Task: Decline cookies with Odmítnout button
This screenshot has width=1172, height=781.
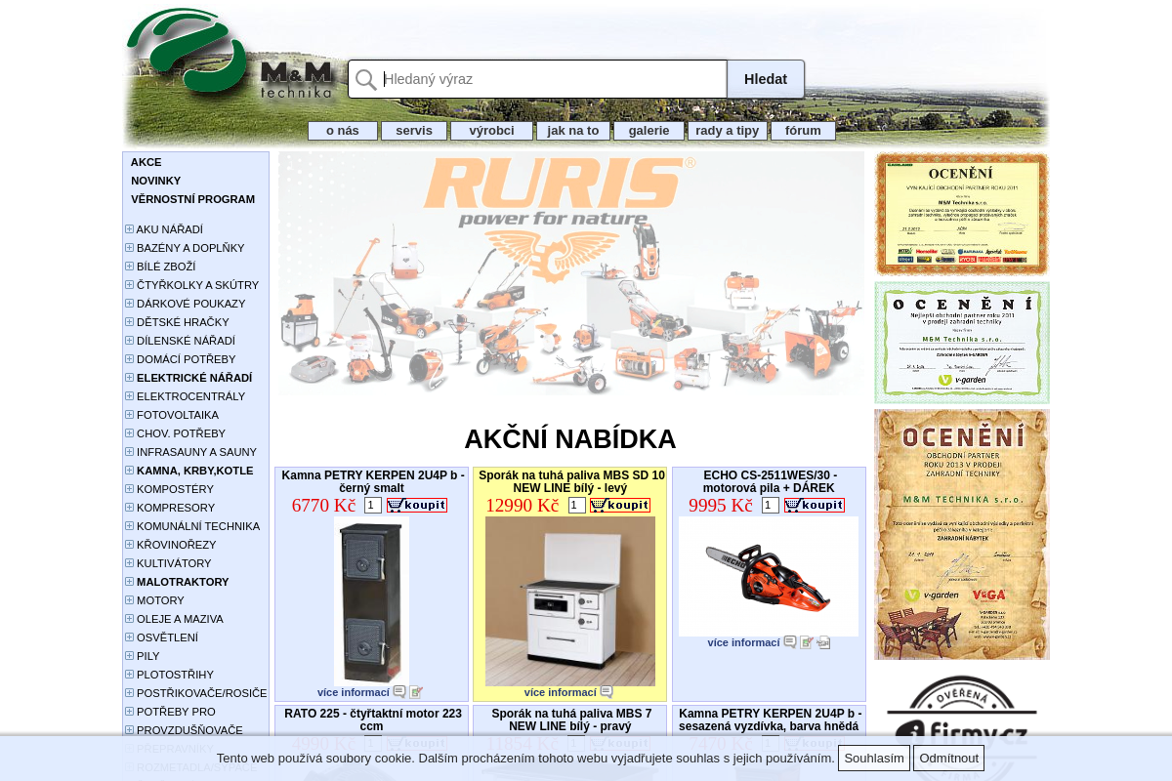Action: point(948,759)
